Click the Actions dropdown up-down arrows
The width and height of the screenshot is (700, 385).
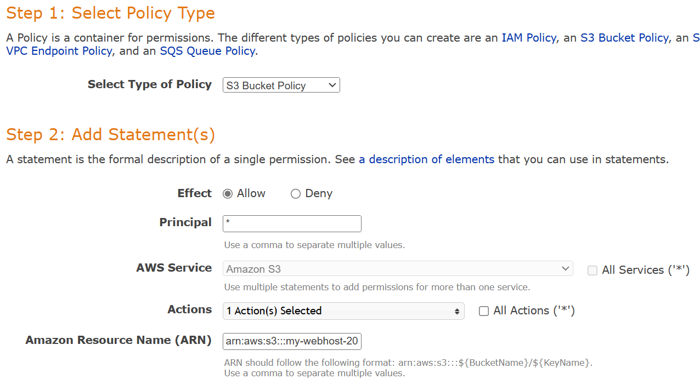click(457, 311)
